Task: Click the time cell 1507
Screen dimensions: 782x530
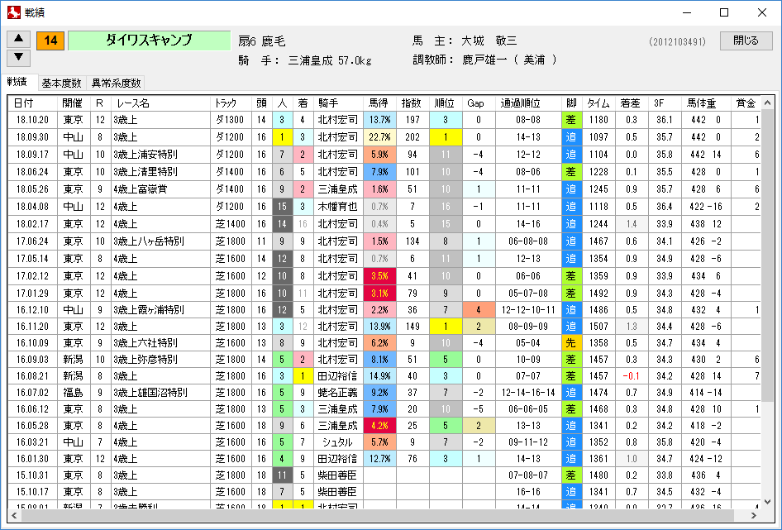Action: [598, 327]
